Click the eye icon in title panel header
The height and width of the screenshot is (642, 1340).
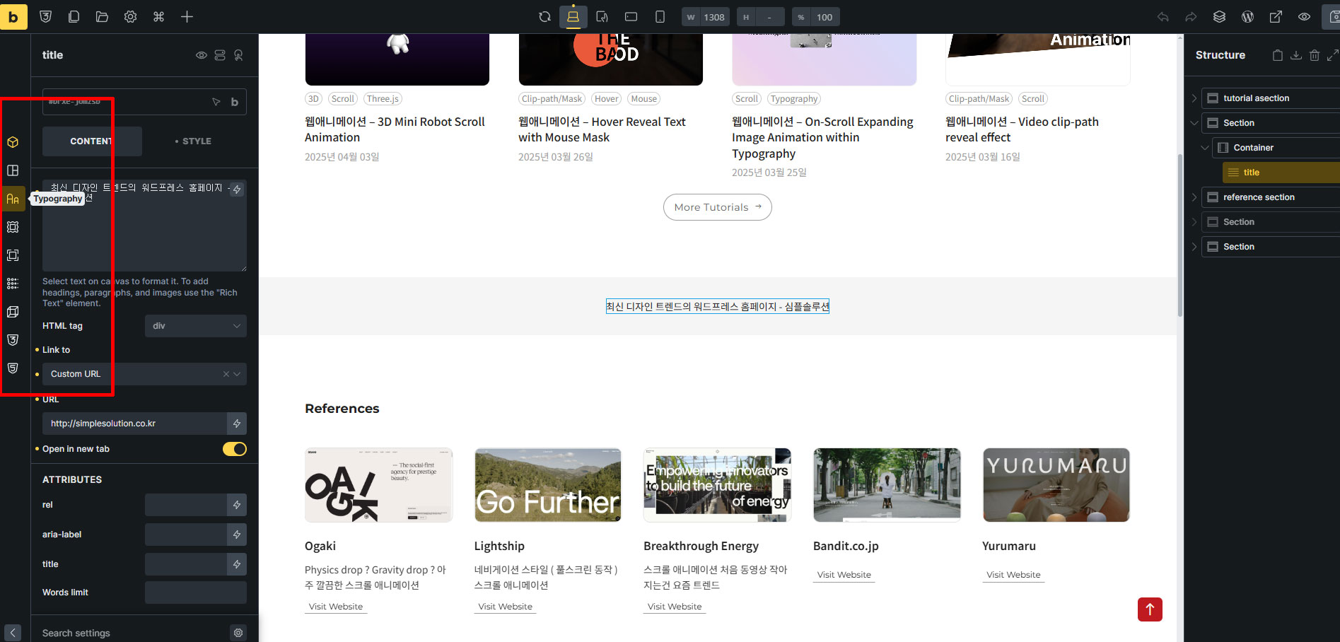[202, 55]
